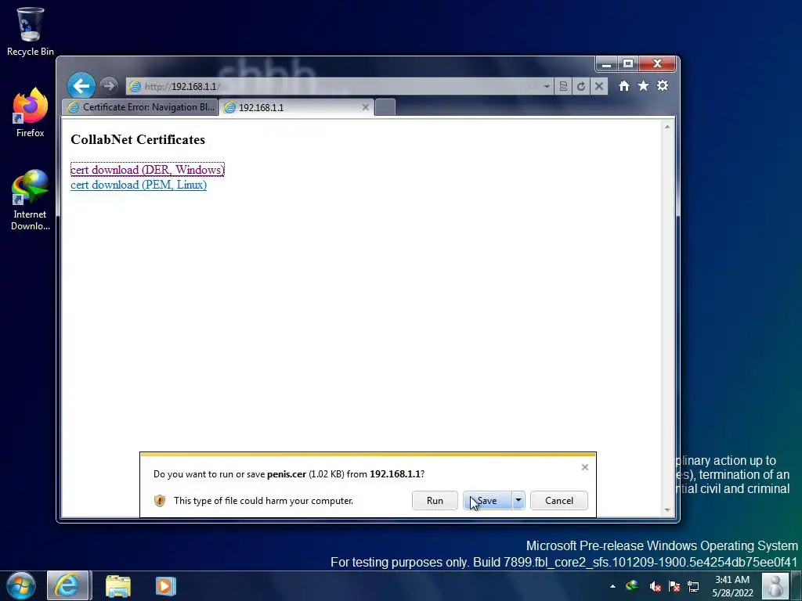
Task: Open cert download (PEM, Linux) link
Action: (x=139, y=185)
